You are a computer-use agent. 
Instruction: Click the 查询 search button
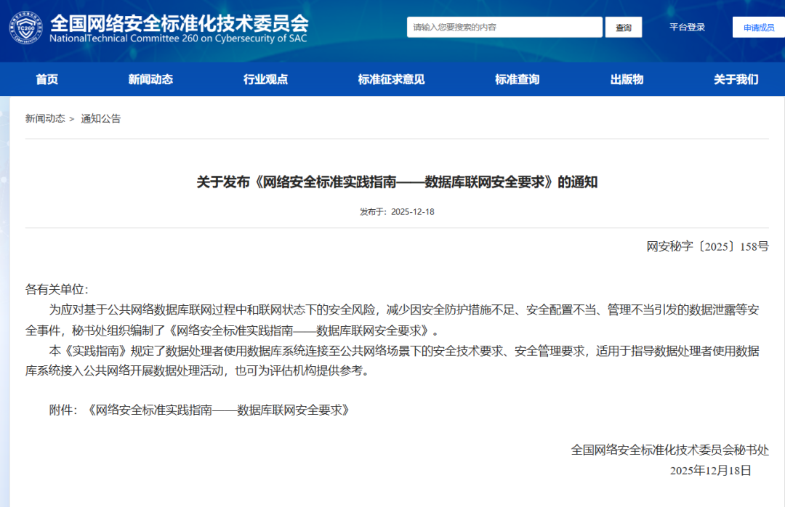[623, 27]
